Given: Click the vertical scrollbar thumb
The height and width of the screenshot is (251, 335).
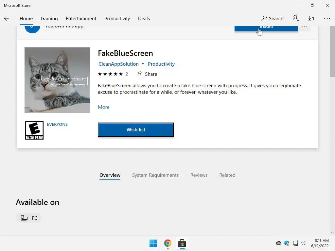Looking at the screenshot, I should 332,51.
